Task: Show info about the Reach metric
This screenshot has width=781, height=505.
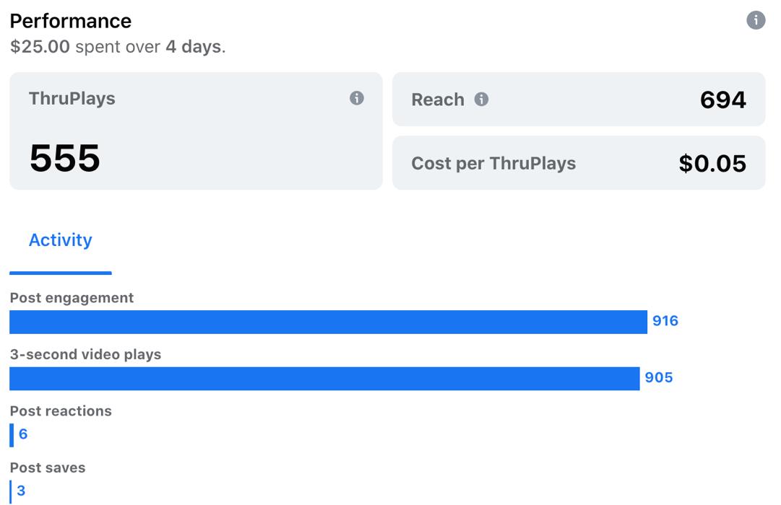Action: (481, 99)
